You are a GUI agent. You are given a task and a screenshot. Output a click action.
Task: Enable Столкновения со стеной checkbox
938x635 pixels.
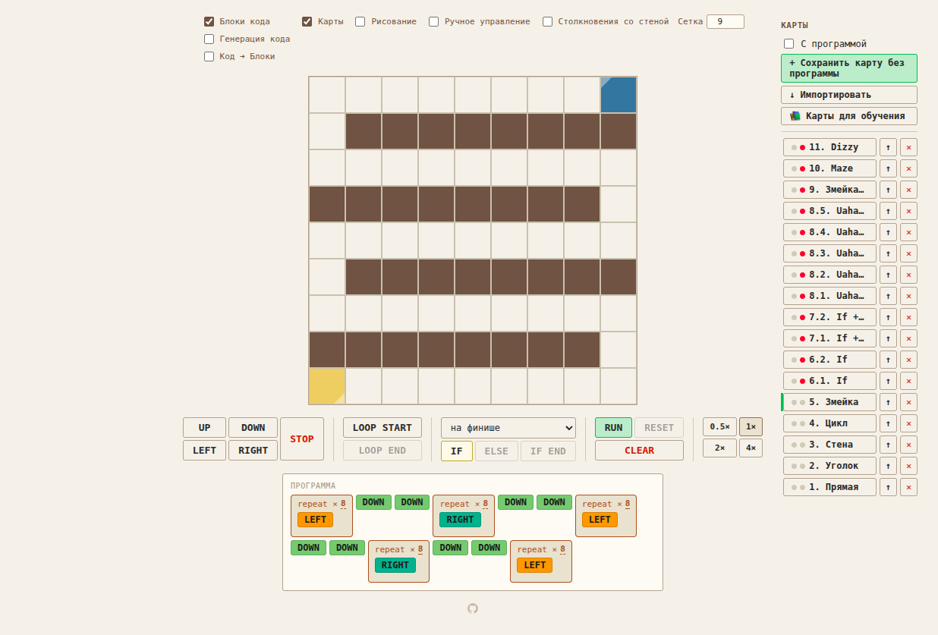click(548, 21)
